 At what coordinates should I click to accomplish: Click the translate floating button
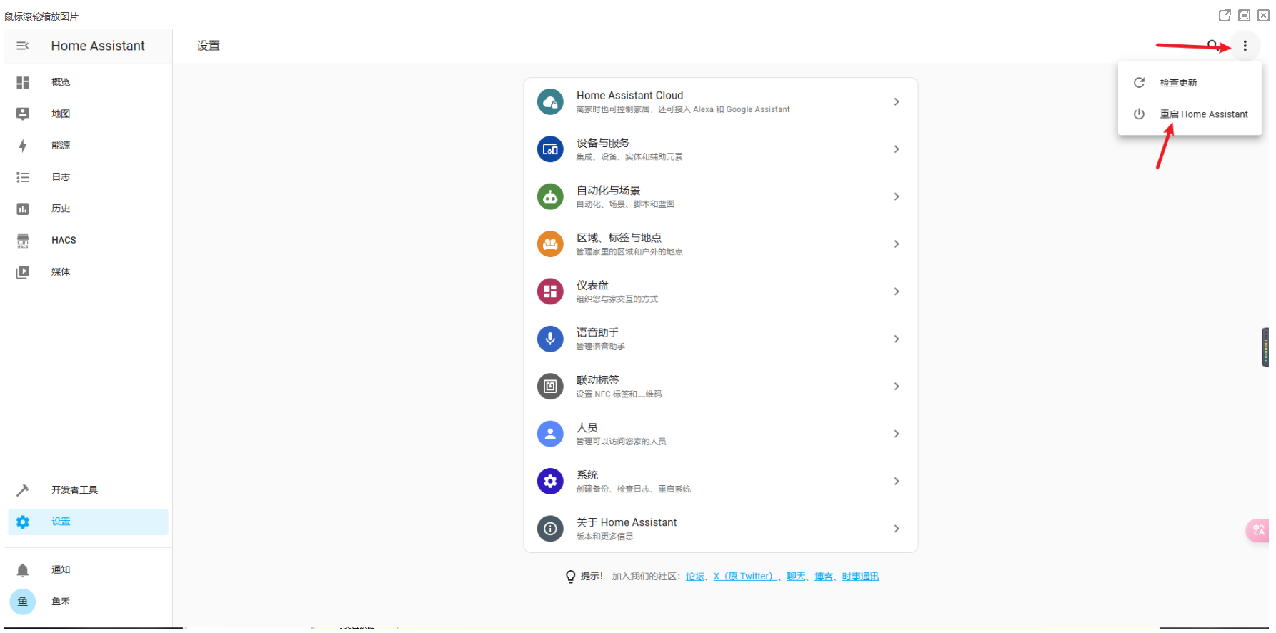[1259, 530]
